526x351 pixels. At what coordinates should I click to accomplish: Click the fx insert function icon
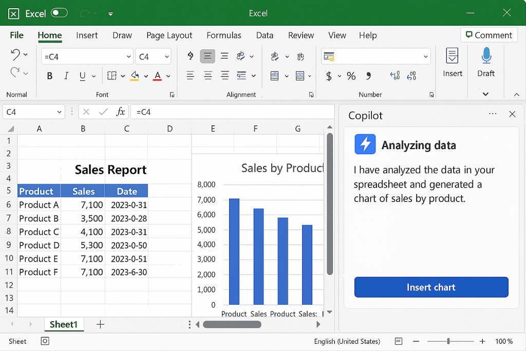click(x=120, y=112)
